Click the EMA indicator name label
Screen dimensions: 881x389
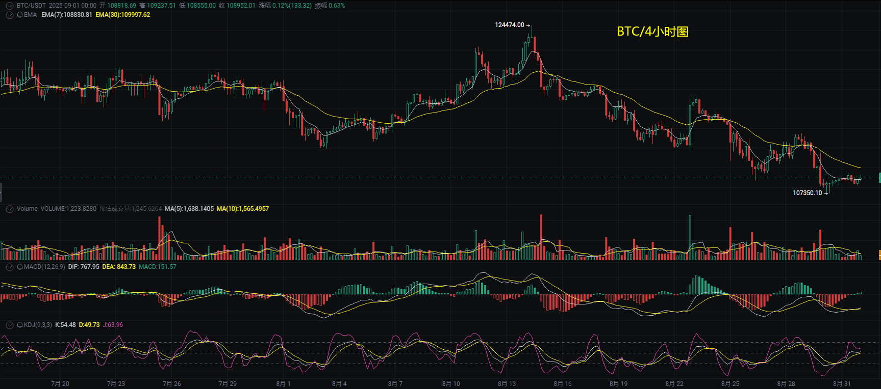pos(31,15)
